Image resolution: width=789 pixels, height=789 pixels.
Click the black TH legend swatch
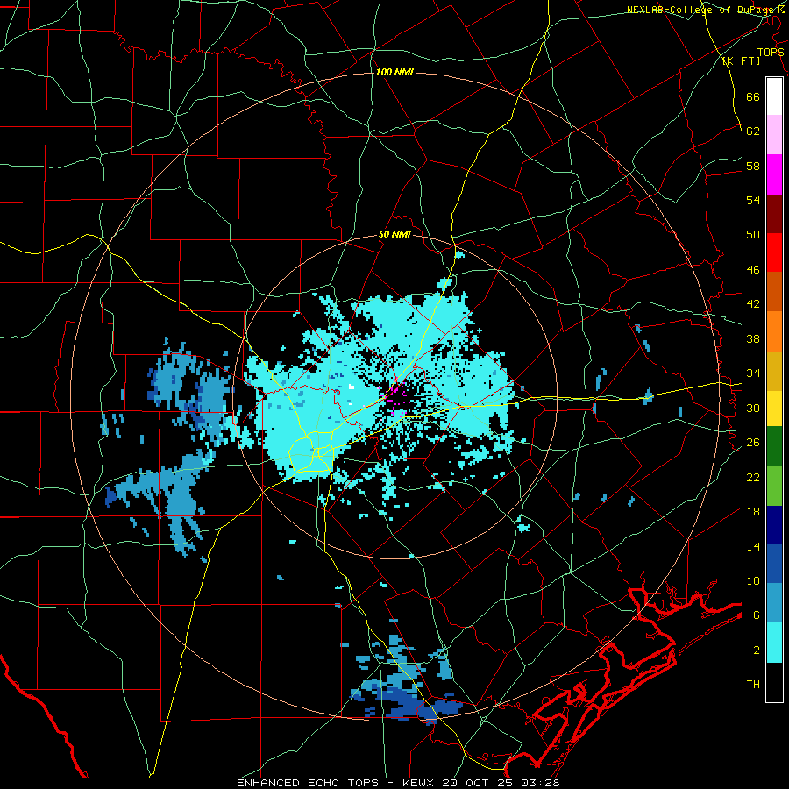point(774,682)
